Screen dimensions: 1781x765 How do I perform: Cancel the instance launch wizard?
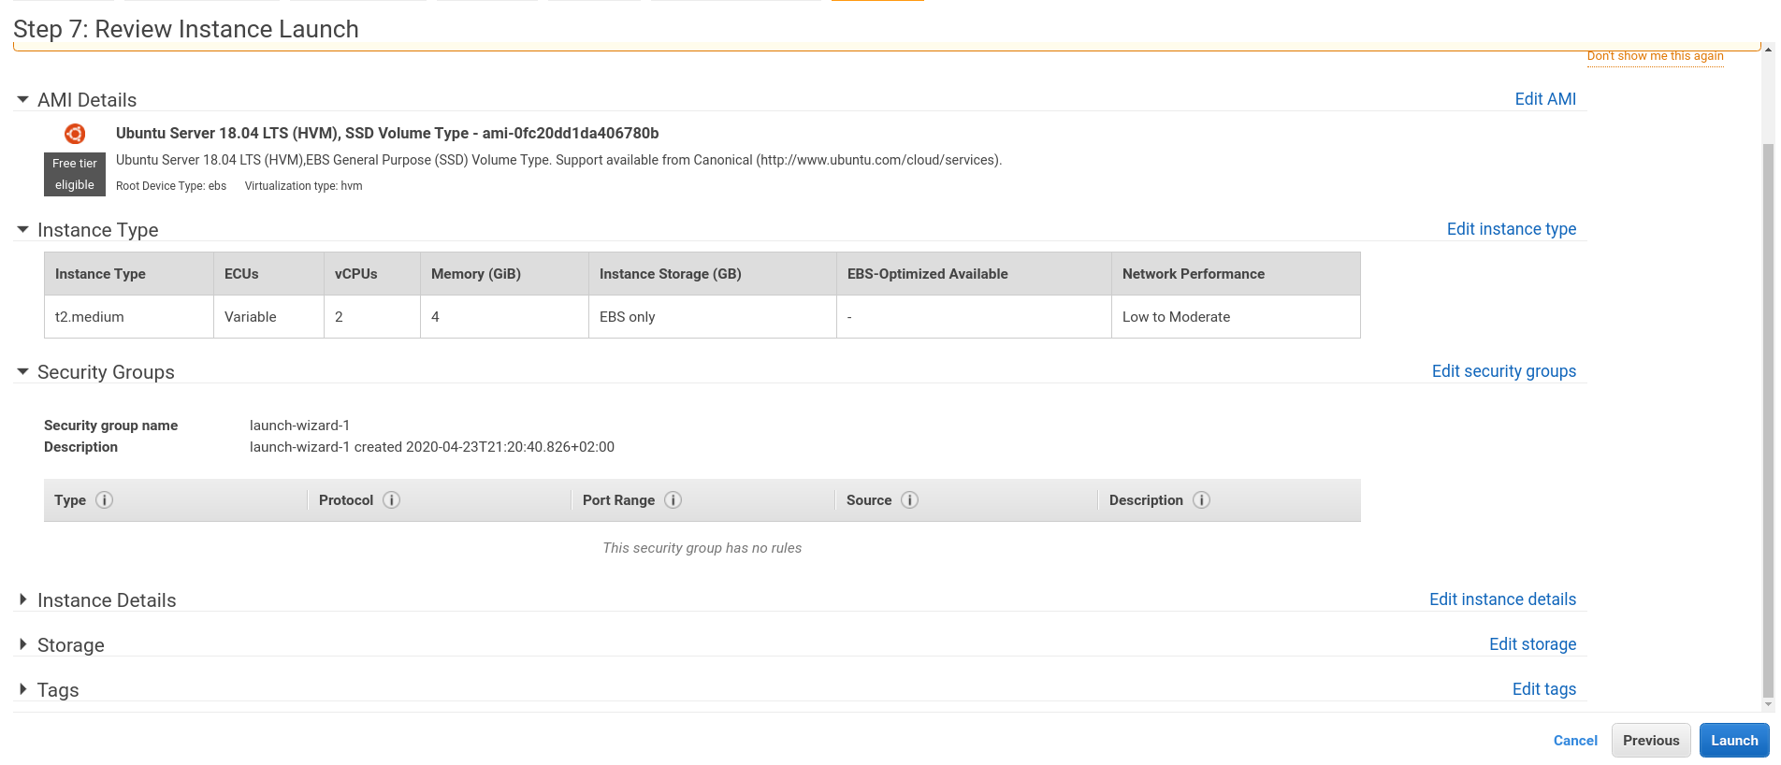click(1575, 741)
